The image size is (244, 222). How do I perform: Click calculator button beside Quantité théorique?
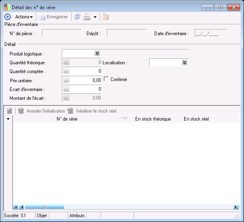pos(66,62)
